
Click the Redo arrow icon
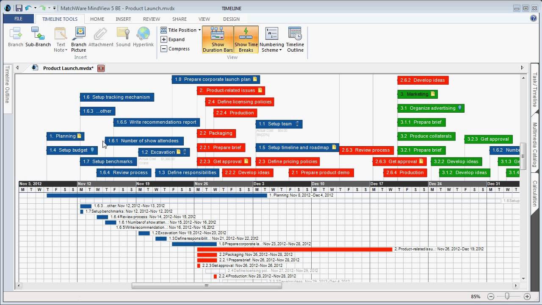[x=43, y=8]
